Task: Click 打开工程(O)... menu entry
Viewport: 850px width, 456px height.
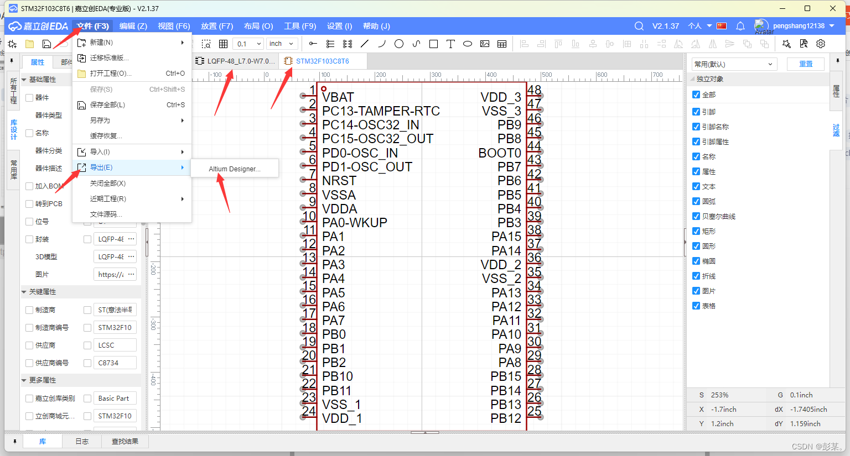Action: [132, 73]
